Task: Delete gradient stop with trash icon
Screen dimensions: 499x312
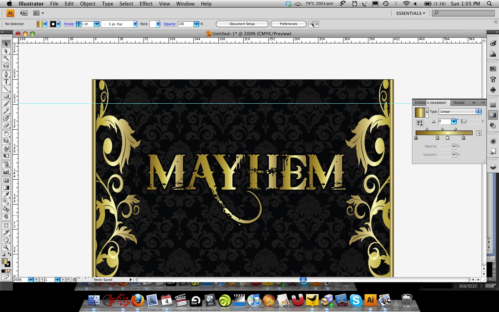Action: [x=479, y=133]
